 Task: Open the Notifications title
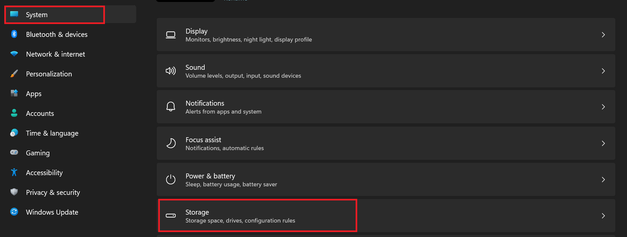(x=205, y=103)
